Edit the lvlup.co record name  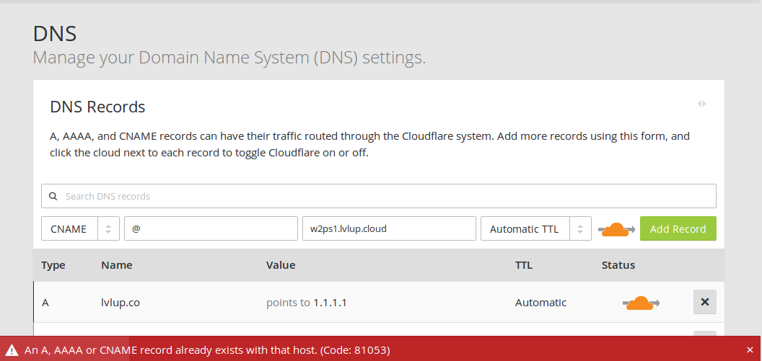coord(121,303)
